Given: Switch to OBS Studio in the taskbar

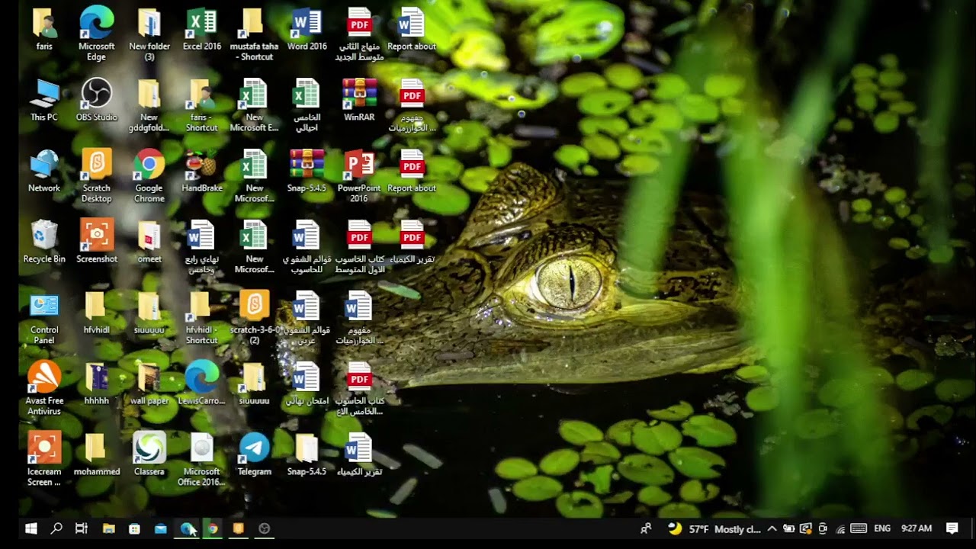Looking at the screenshot, I should pos(265,528).
